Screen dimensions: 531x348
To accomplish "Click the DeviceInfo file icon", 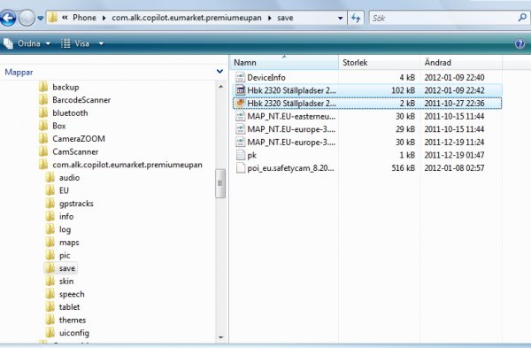I will pyautogui.click(x=241, y=77).
